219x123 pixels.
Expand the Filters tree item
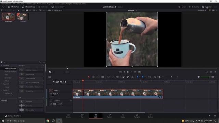(x=3, y=87)
